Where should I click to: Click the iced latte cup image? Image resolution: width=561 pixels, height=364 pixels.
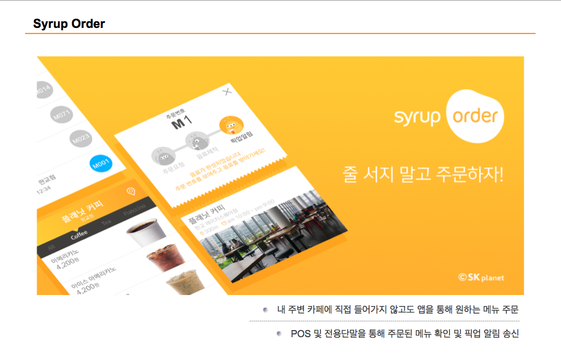[185, 282]
